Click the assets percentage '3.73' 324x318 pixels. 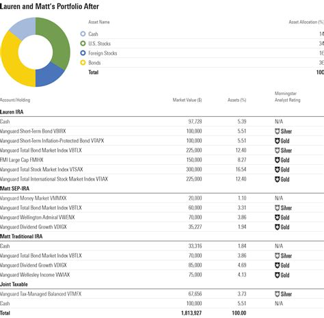click(x=242, y=294)
